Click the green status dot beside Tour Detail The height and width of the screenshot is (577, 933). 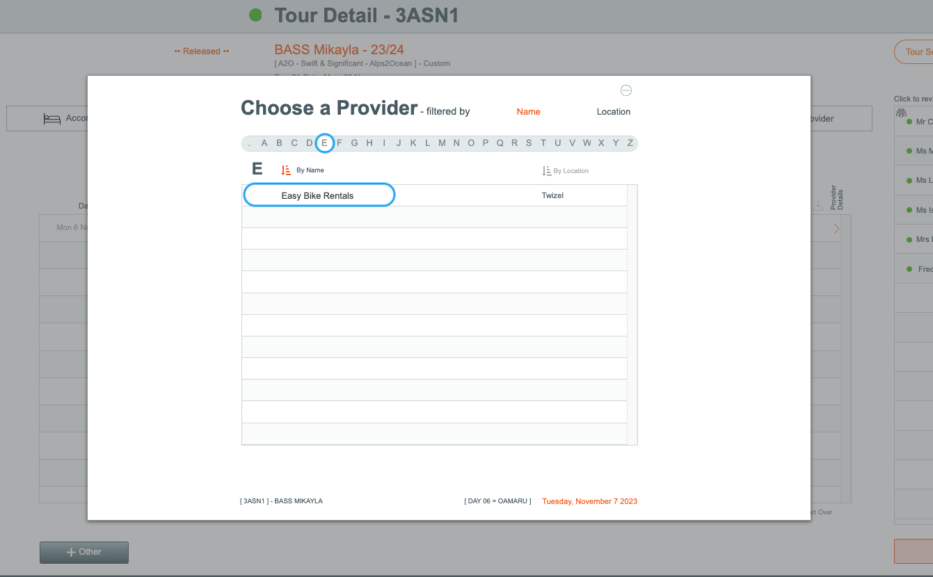click(255, 15)
